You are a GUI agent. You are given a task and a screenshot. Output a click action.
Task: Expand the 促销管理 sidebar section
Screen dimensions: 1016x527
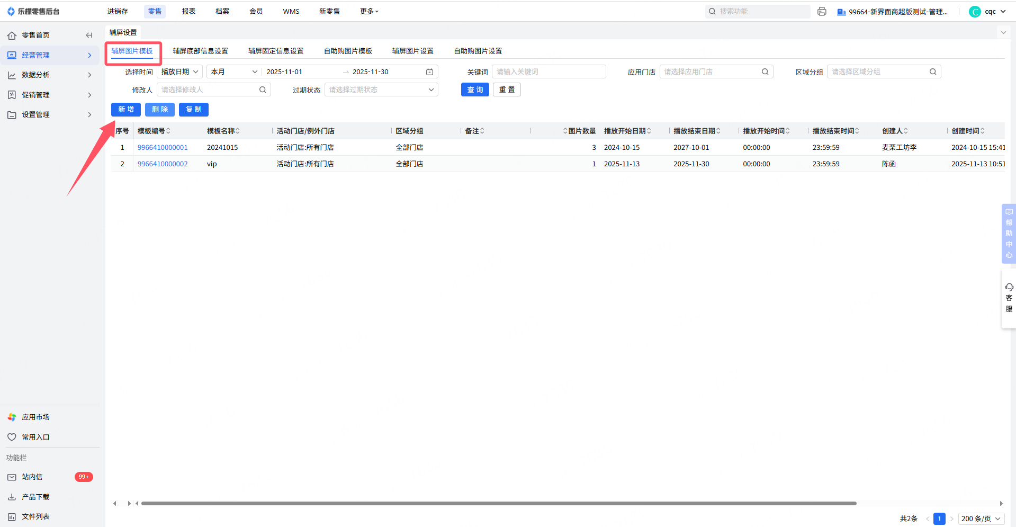(50, 95)
